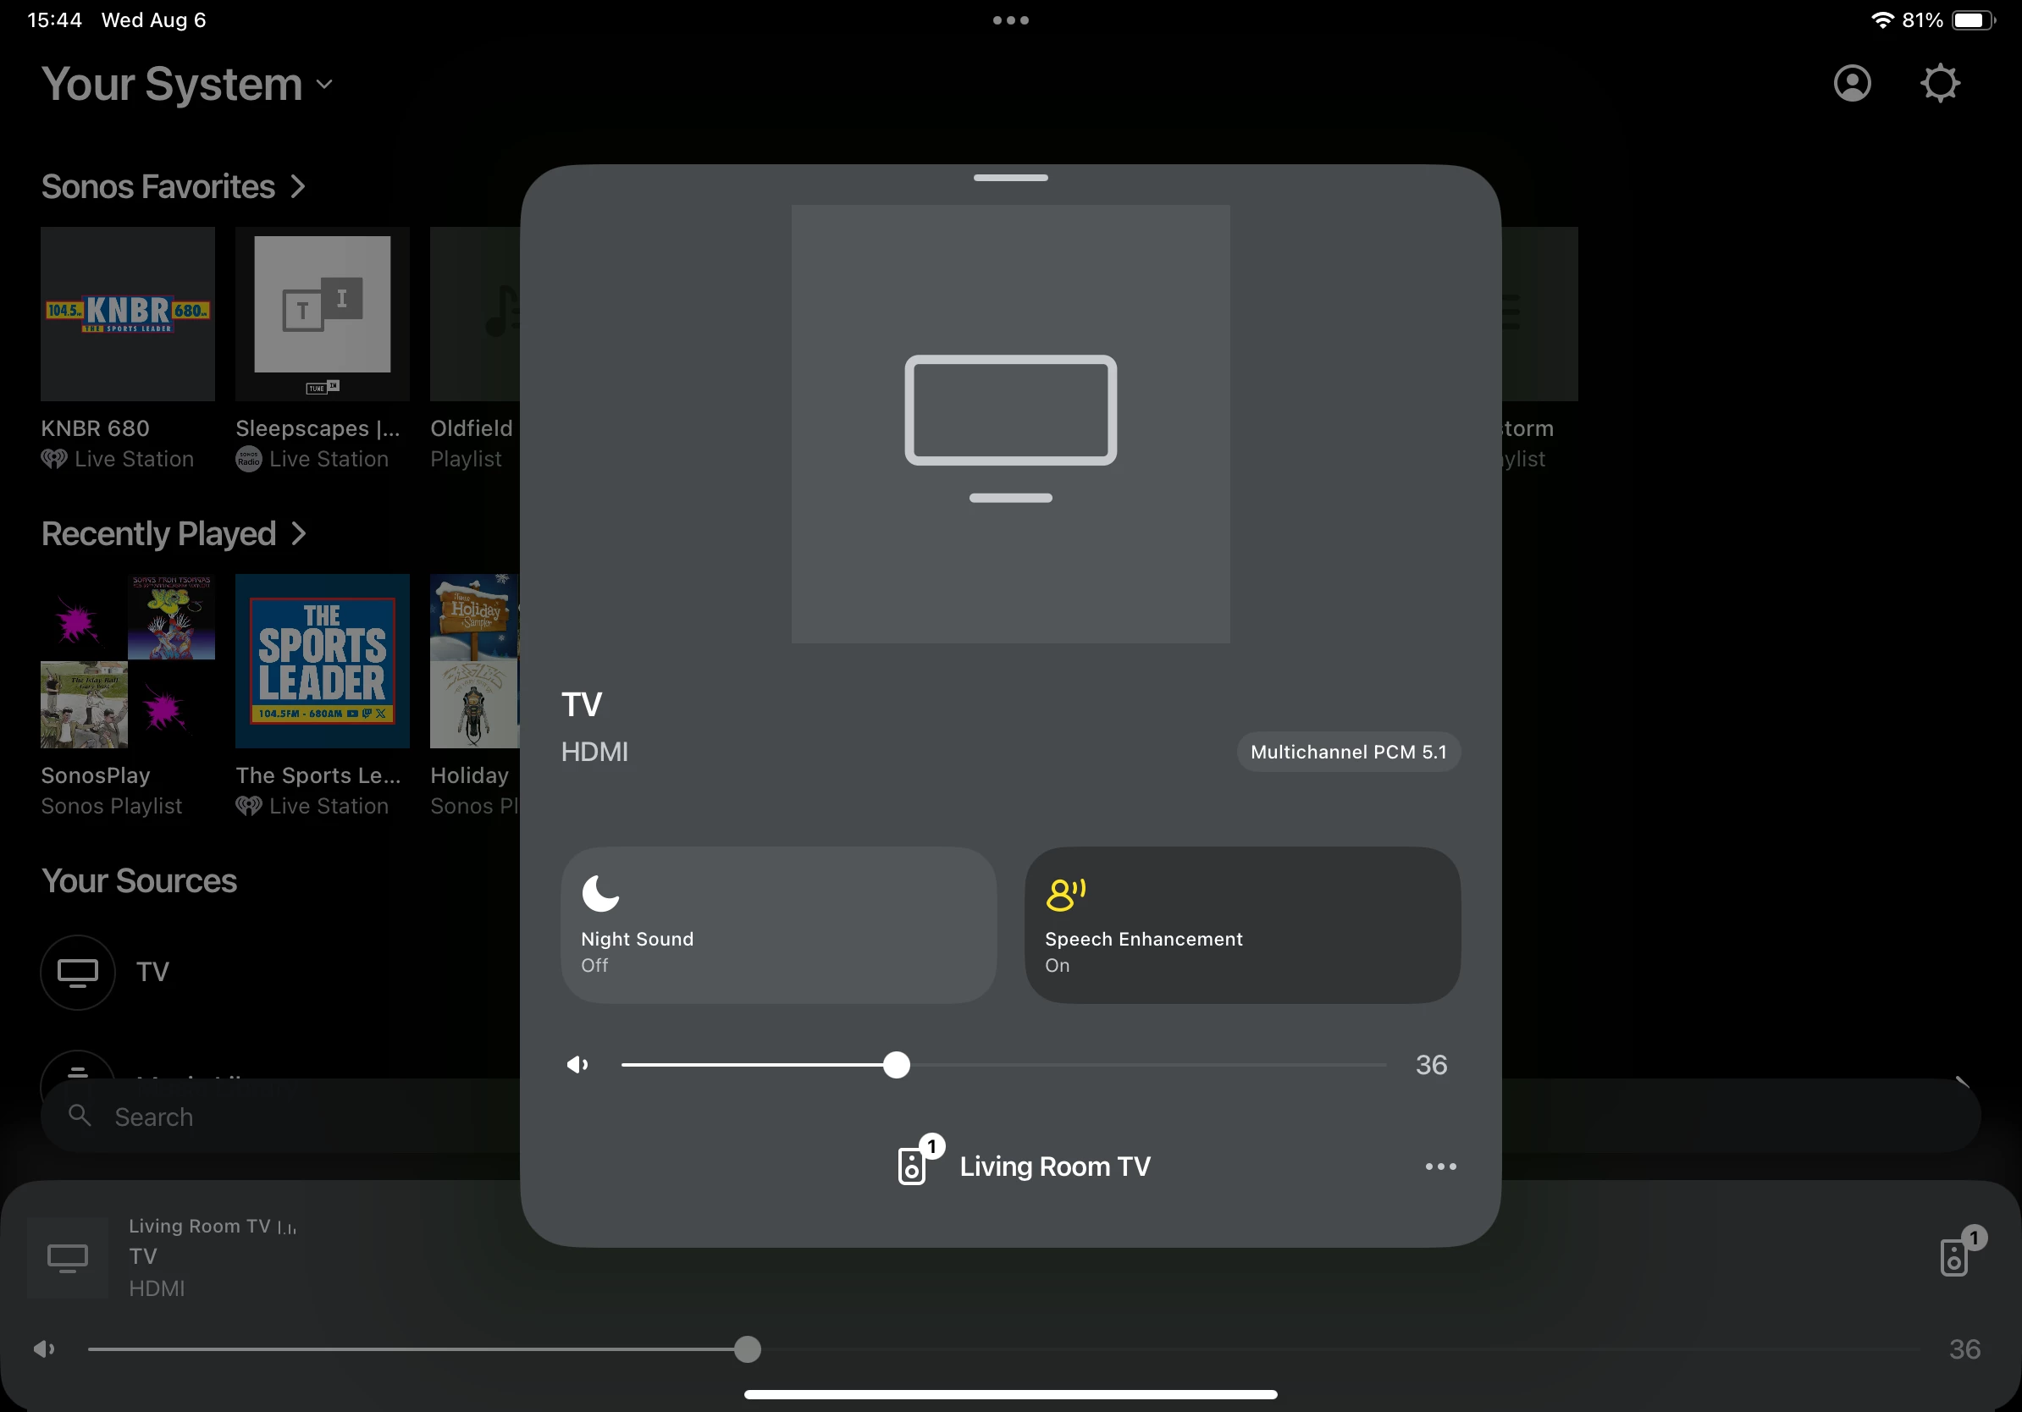2022x1412 pixels.
Task: Click the search magnifier icon
Action: (x=80, y=1116)
